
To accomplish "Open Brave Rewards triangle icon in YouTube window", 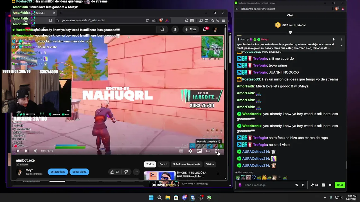I will 167,20.
